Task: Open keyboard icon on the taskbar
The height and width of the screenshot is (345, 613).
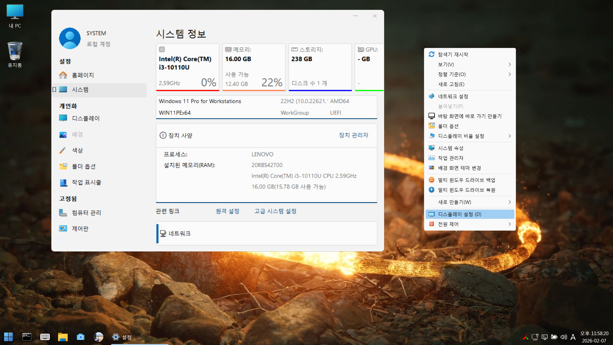Action: click(x=45, y=337)
